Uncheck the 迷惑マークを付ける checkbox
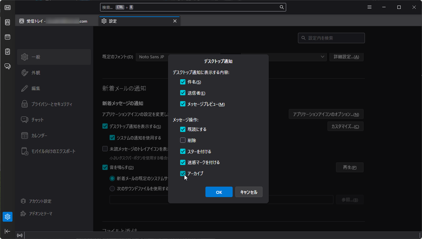 coord(183,162)
